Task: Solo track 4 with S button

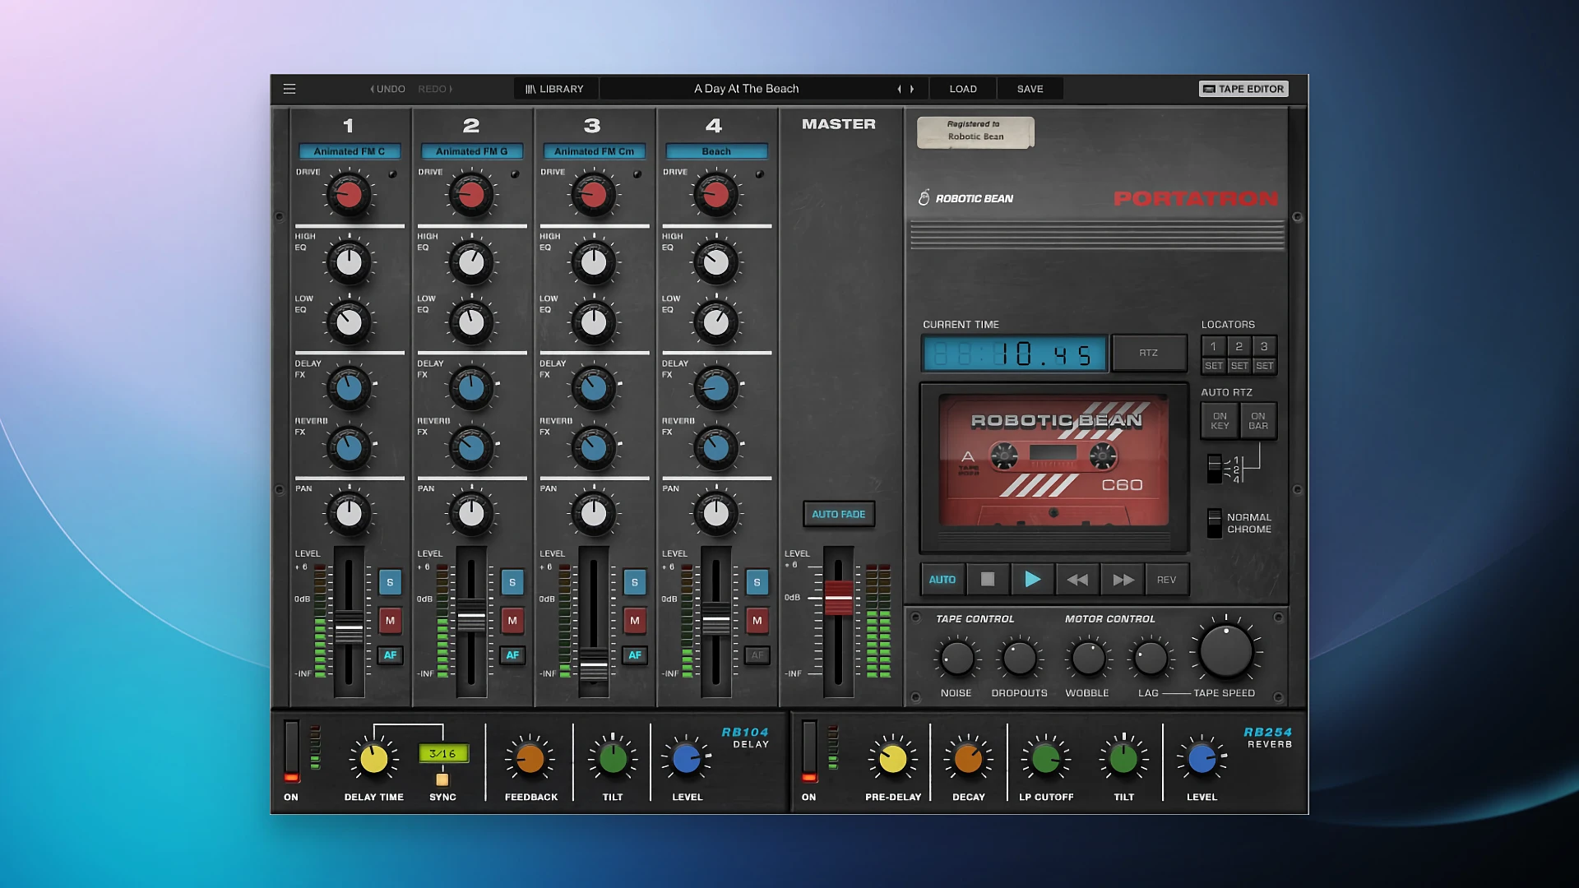Action: click(x=757, y=582)
